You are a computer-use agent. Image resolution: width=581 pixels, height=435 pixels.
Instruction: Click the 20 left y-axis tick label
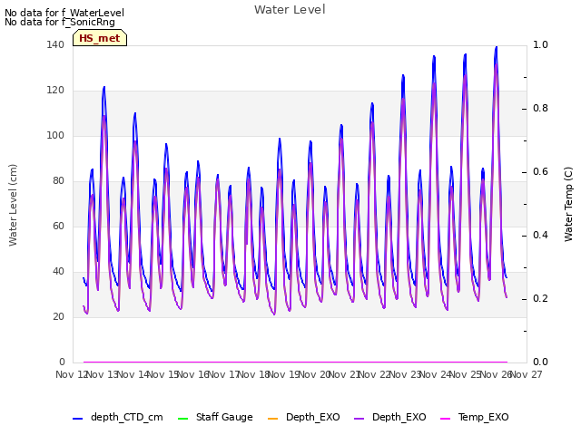[58, 316]
